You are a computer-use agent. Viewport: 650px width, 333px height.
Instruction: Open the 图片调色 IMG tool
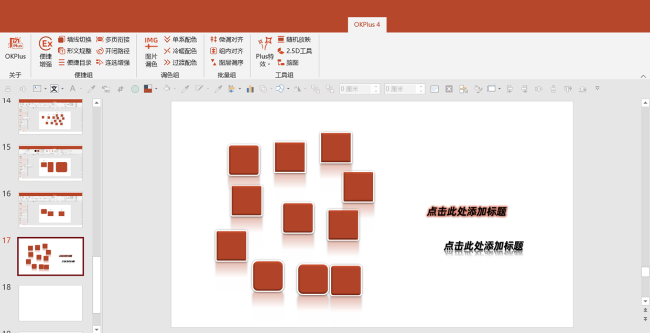click(x=151, y=52)
